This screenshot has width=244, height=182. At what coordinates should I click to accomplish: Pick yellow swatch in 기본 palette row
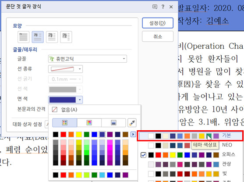(x=202, y=136)
